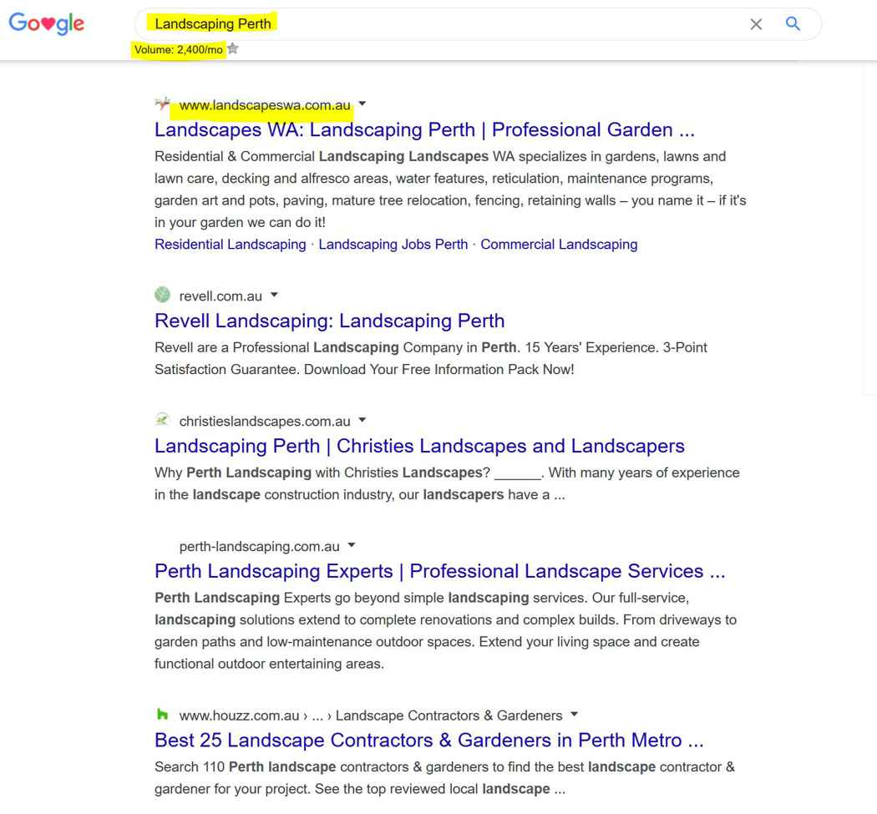Click the green Houzz favicon
The image size is (877, 814).
tap(162, 715)
